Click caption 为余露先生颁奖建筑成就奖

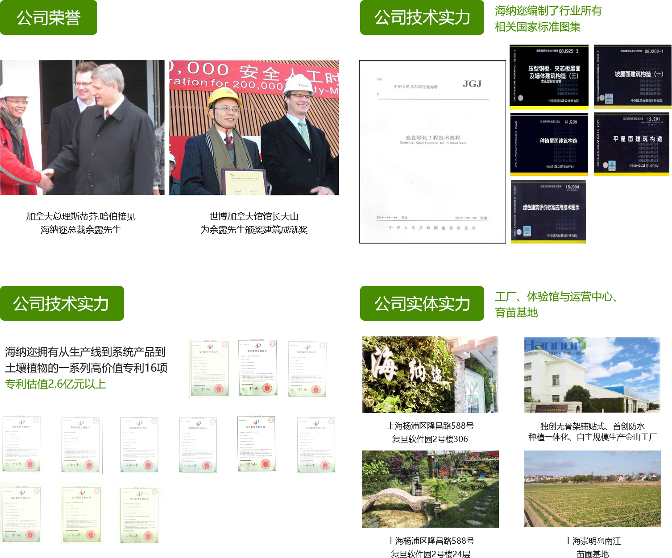[x=254, y=230]
